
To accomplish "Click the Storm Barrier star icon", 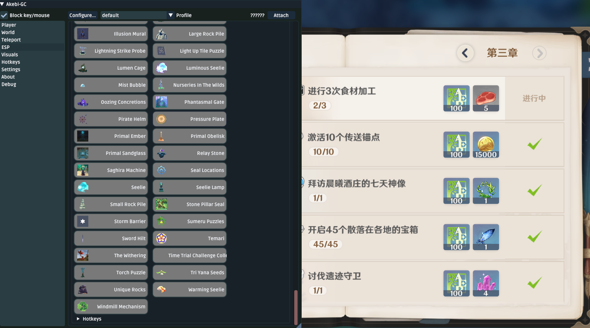I will [83, 221].
